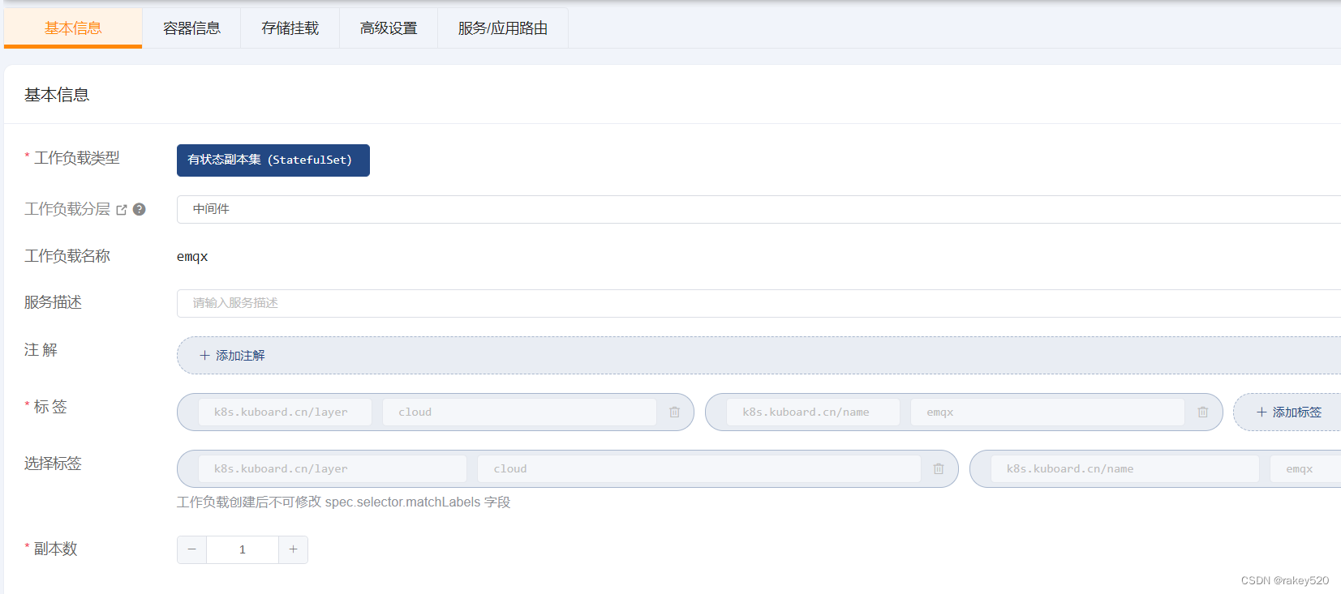The width and height of the screenshot is (1341, 594).
Task: Delete the k8s.kuboard.cn/name label trash icon
Action: pos(1203,412)
